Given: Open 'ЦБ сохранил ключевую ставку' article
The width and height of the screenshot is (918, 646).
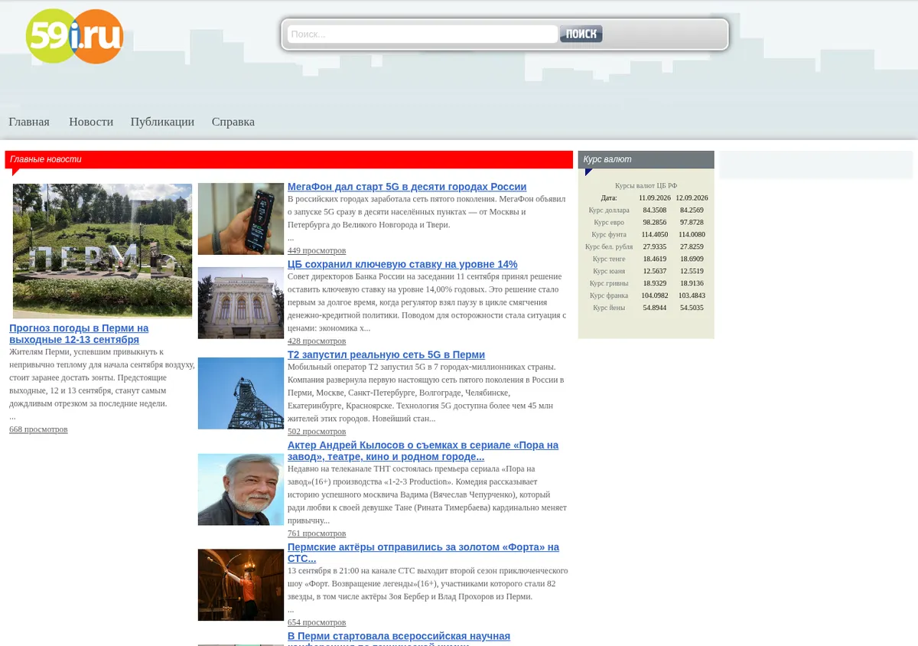Looking at the screenshot, I should [402, 264].
